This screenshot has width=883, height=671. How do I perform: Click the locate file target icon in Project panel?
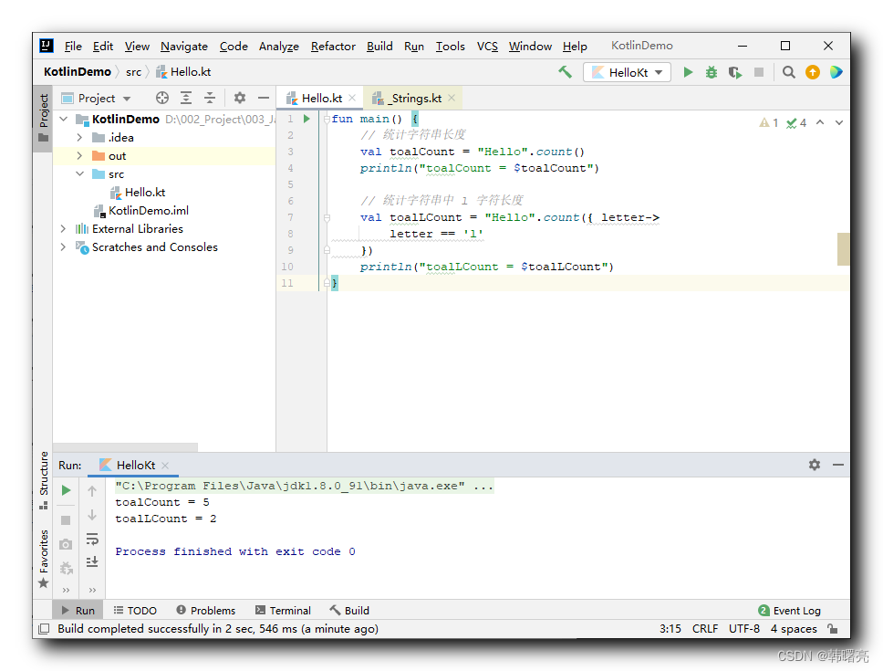[162, 98]
